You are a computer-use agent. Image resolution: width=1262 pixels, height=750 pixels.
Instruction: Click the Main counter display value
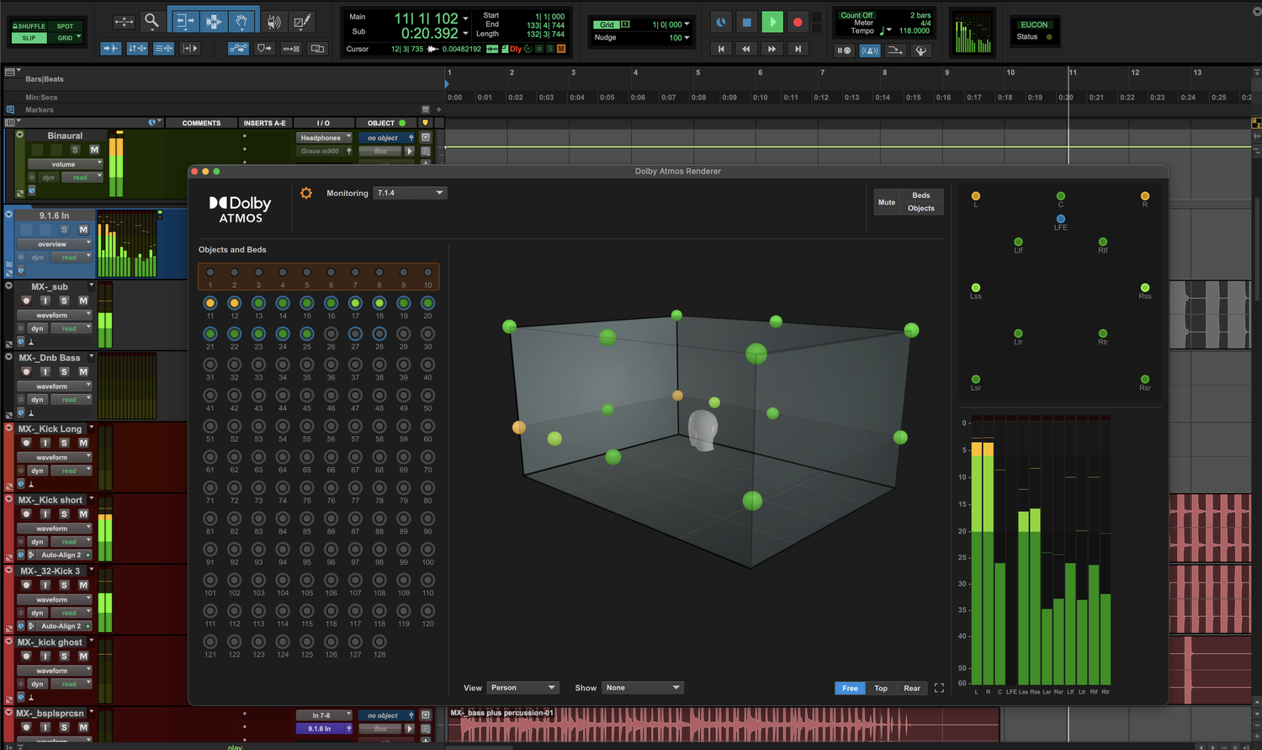click(427, 19)
